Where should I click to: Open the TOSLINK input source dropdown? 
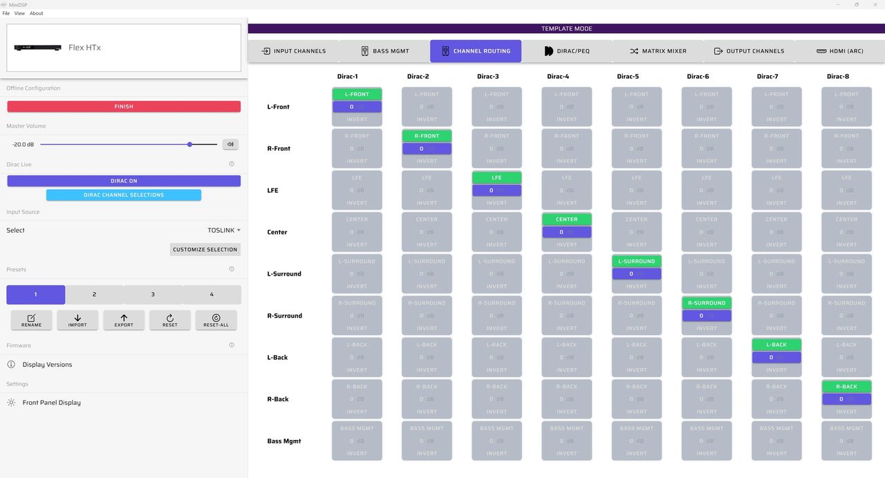224,231
